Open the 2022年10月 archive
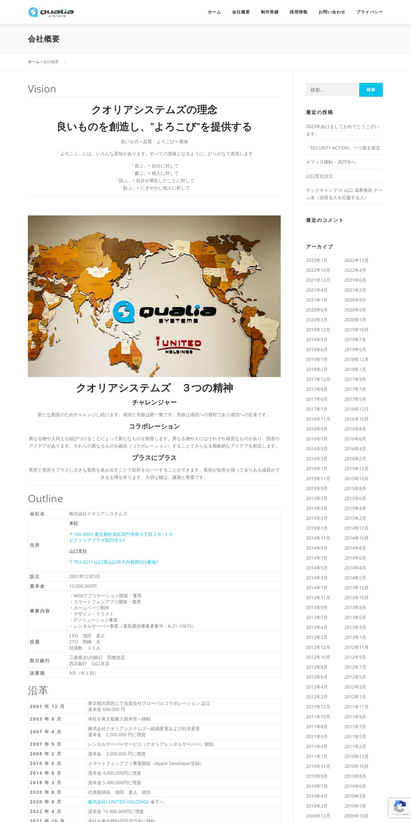Image resolution: width=411 pixels, height=822 pixels. pos(318,270)
